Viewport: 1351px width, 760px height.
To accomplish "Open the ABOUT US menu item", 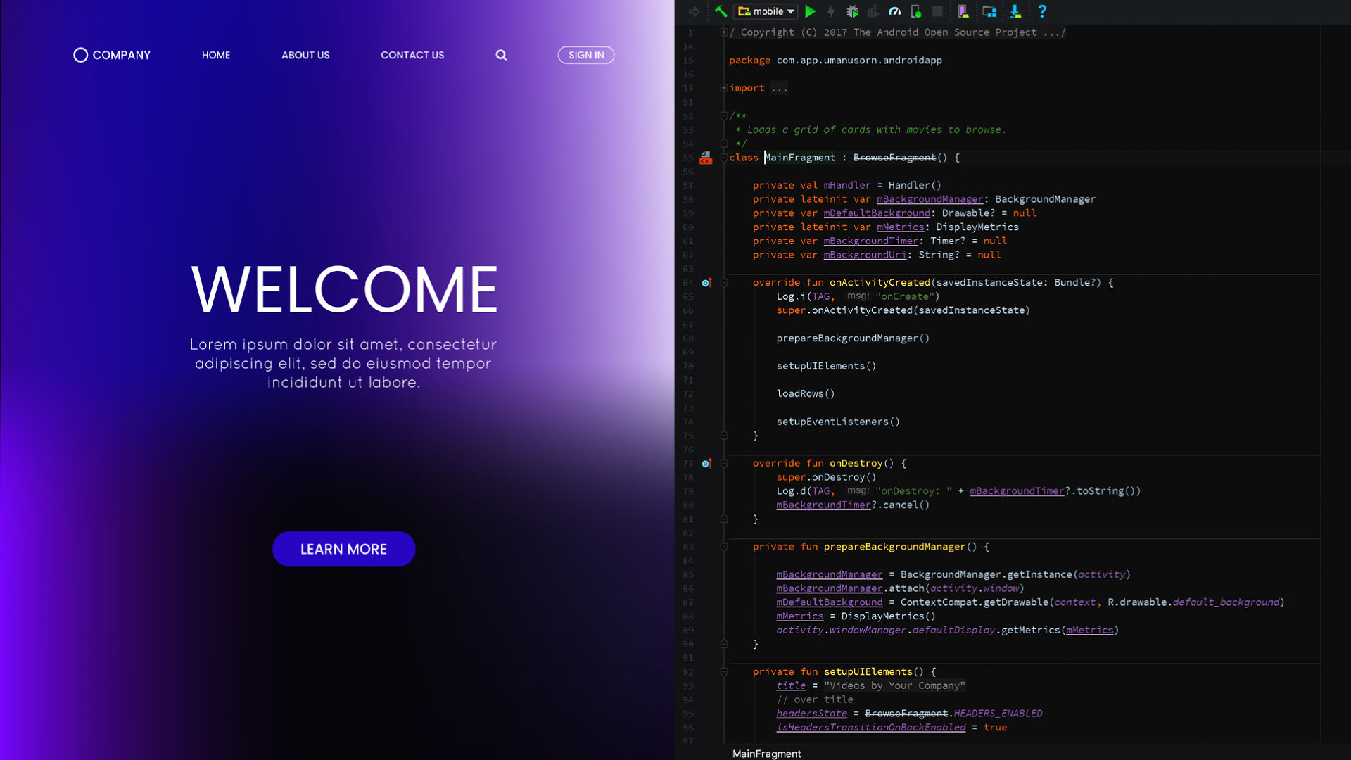I will pyautogui.click(x=305, y=55).
